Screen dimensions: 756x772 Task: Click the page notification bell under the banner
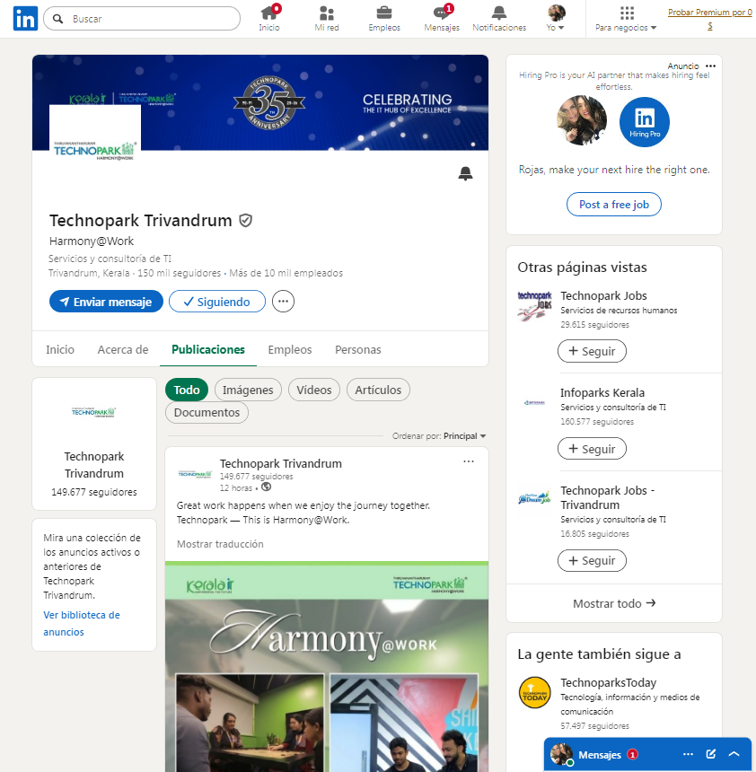(x=465, y=173)
